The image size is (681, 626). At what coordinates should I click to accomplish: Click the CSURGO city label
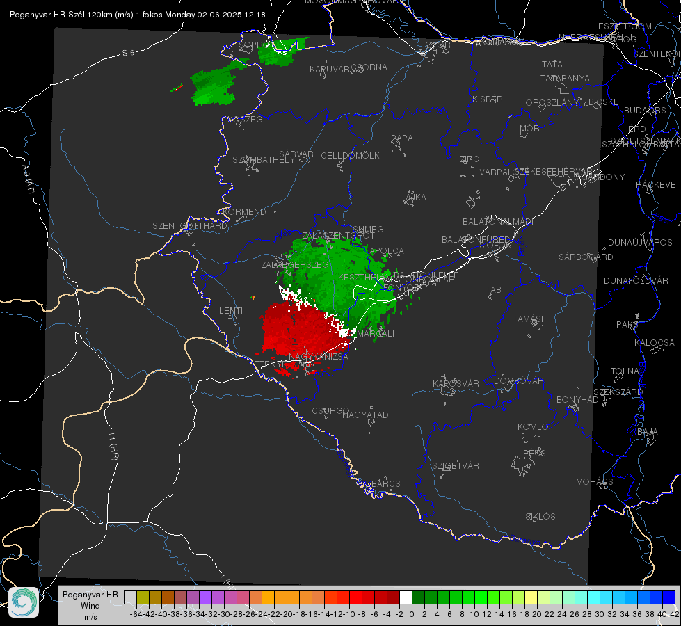330,411
